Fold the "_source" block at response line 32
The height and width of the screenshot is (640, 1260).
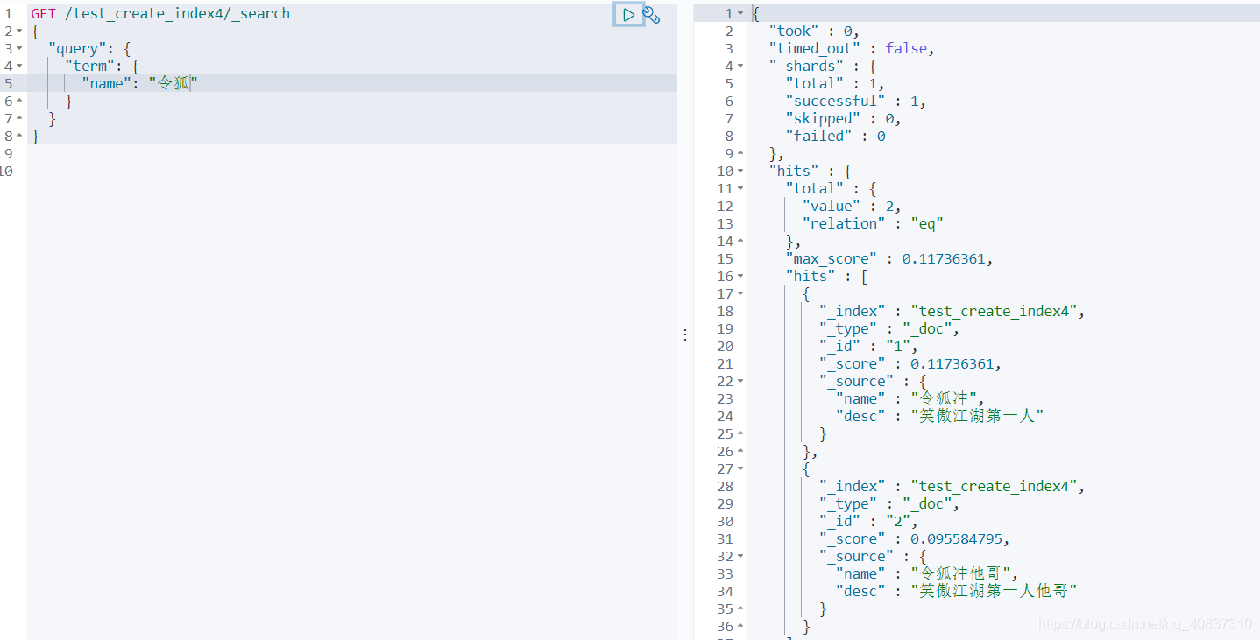740,557
